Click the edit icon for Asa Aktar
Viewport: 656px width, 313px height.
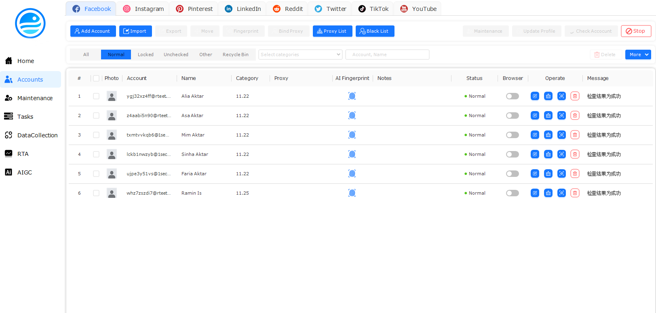(x=535, y=116)
